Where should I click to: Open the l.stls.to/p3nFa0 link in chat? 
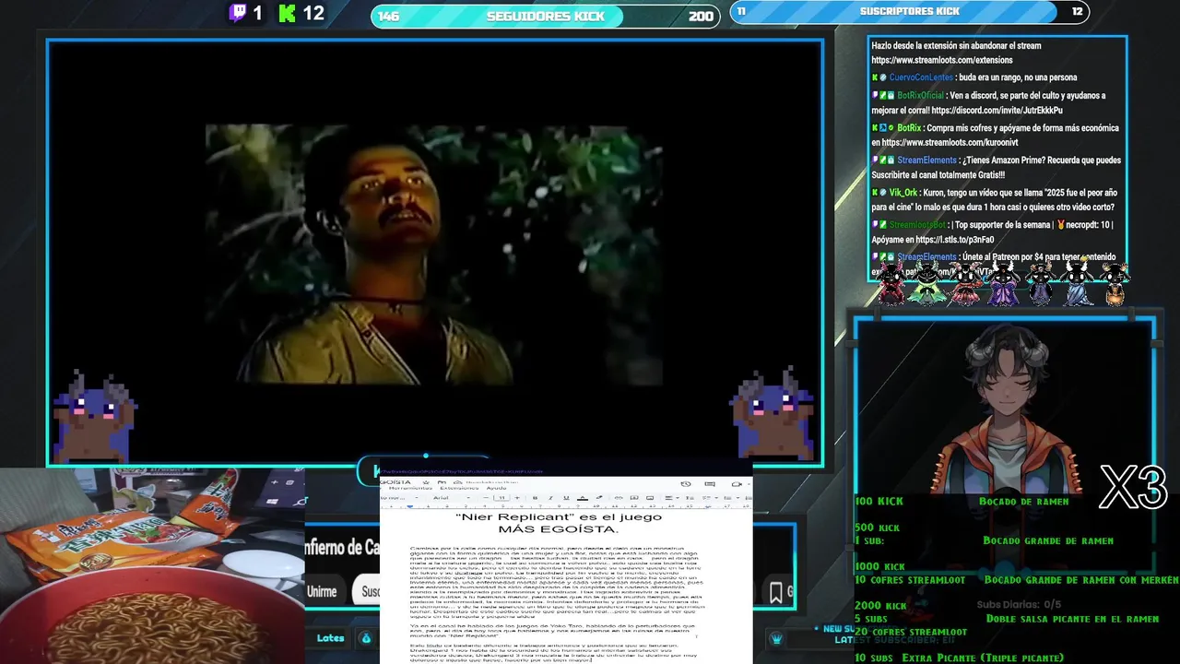click(955, 239)
